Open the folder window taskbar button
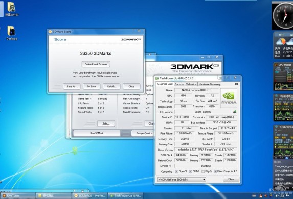 click(x=54, y=196)
